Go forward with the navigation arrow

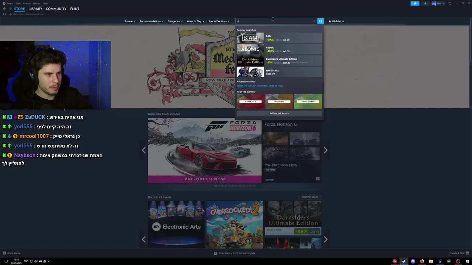(10, 8)
